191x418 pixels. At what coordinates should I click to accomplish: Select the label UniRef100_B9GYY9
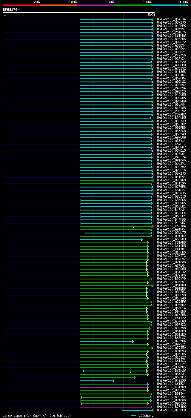(x=171, y=279)
